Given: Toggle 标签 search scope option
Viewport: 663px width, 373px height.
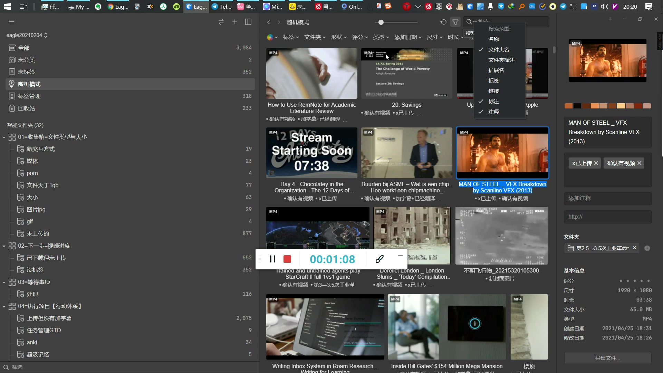Looking at the screenshot, I should tap(500, 80).
